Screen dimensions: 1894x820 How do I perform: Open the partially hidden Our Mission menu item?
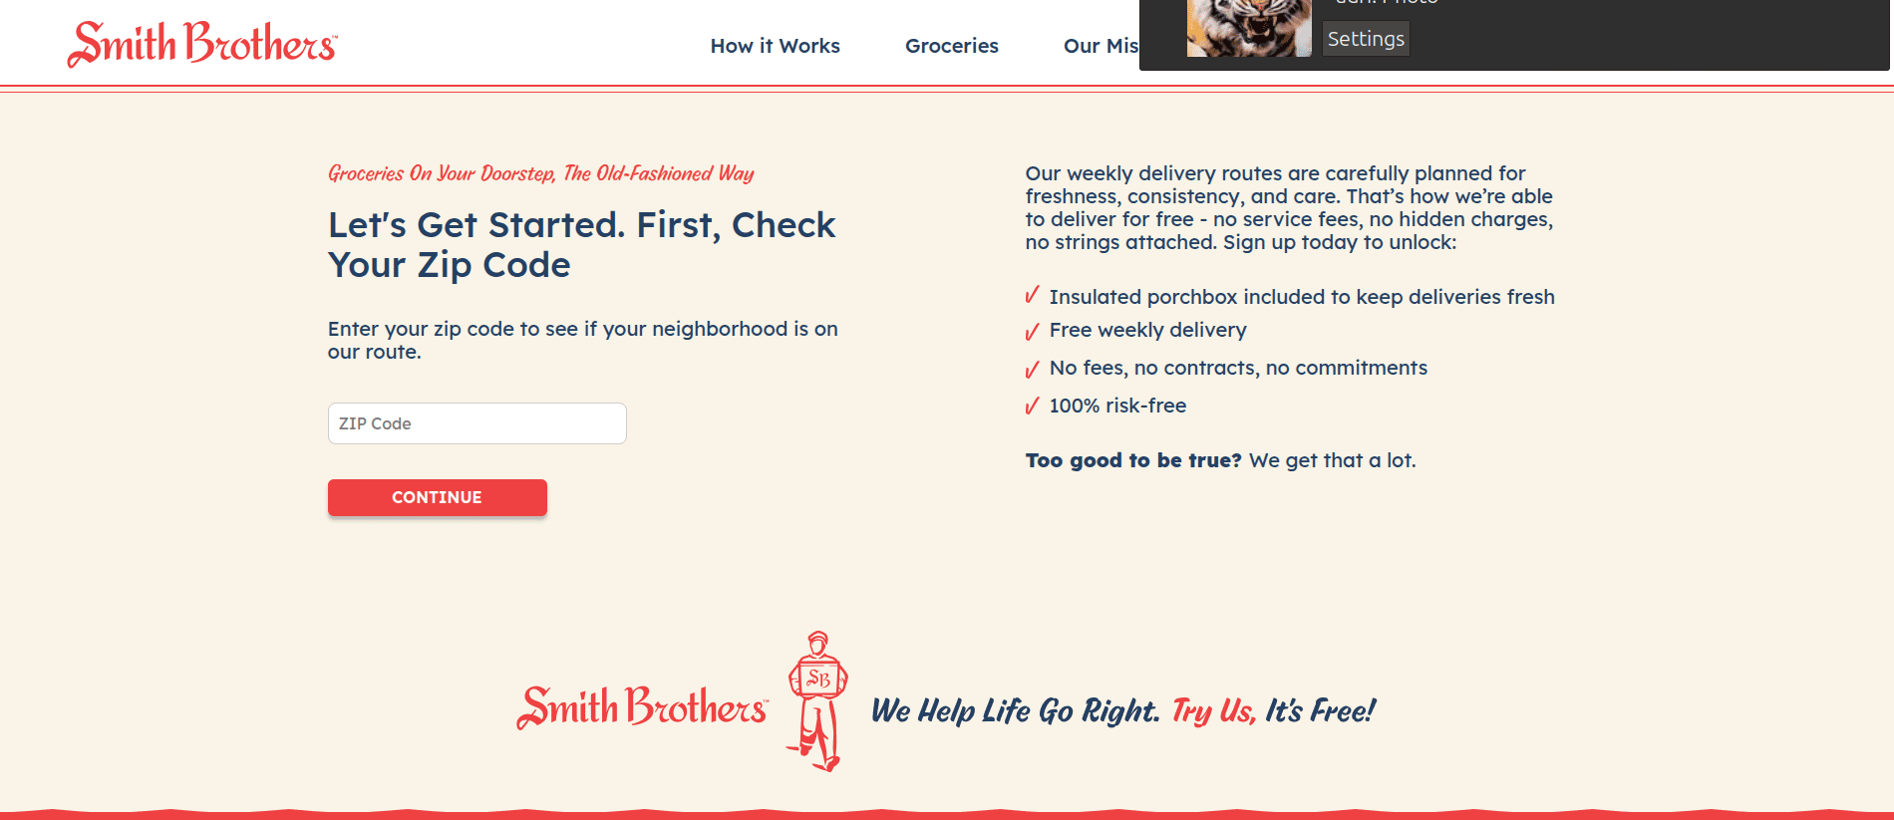pos(1101,46)
